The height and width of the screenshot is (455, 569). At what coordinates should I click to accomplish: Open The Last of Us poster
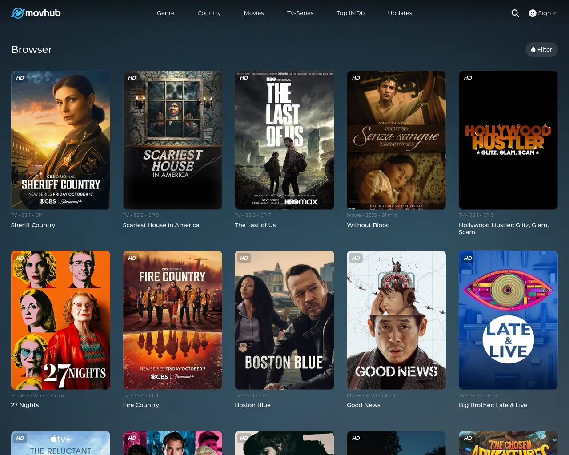coord(284,140)
